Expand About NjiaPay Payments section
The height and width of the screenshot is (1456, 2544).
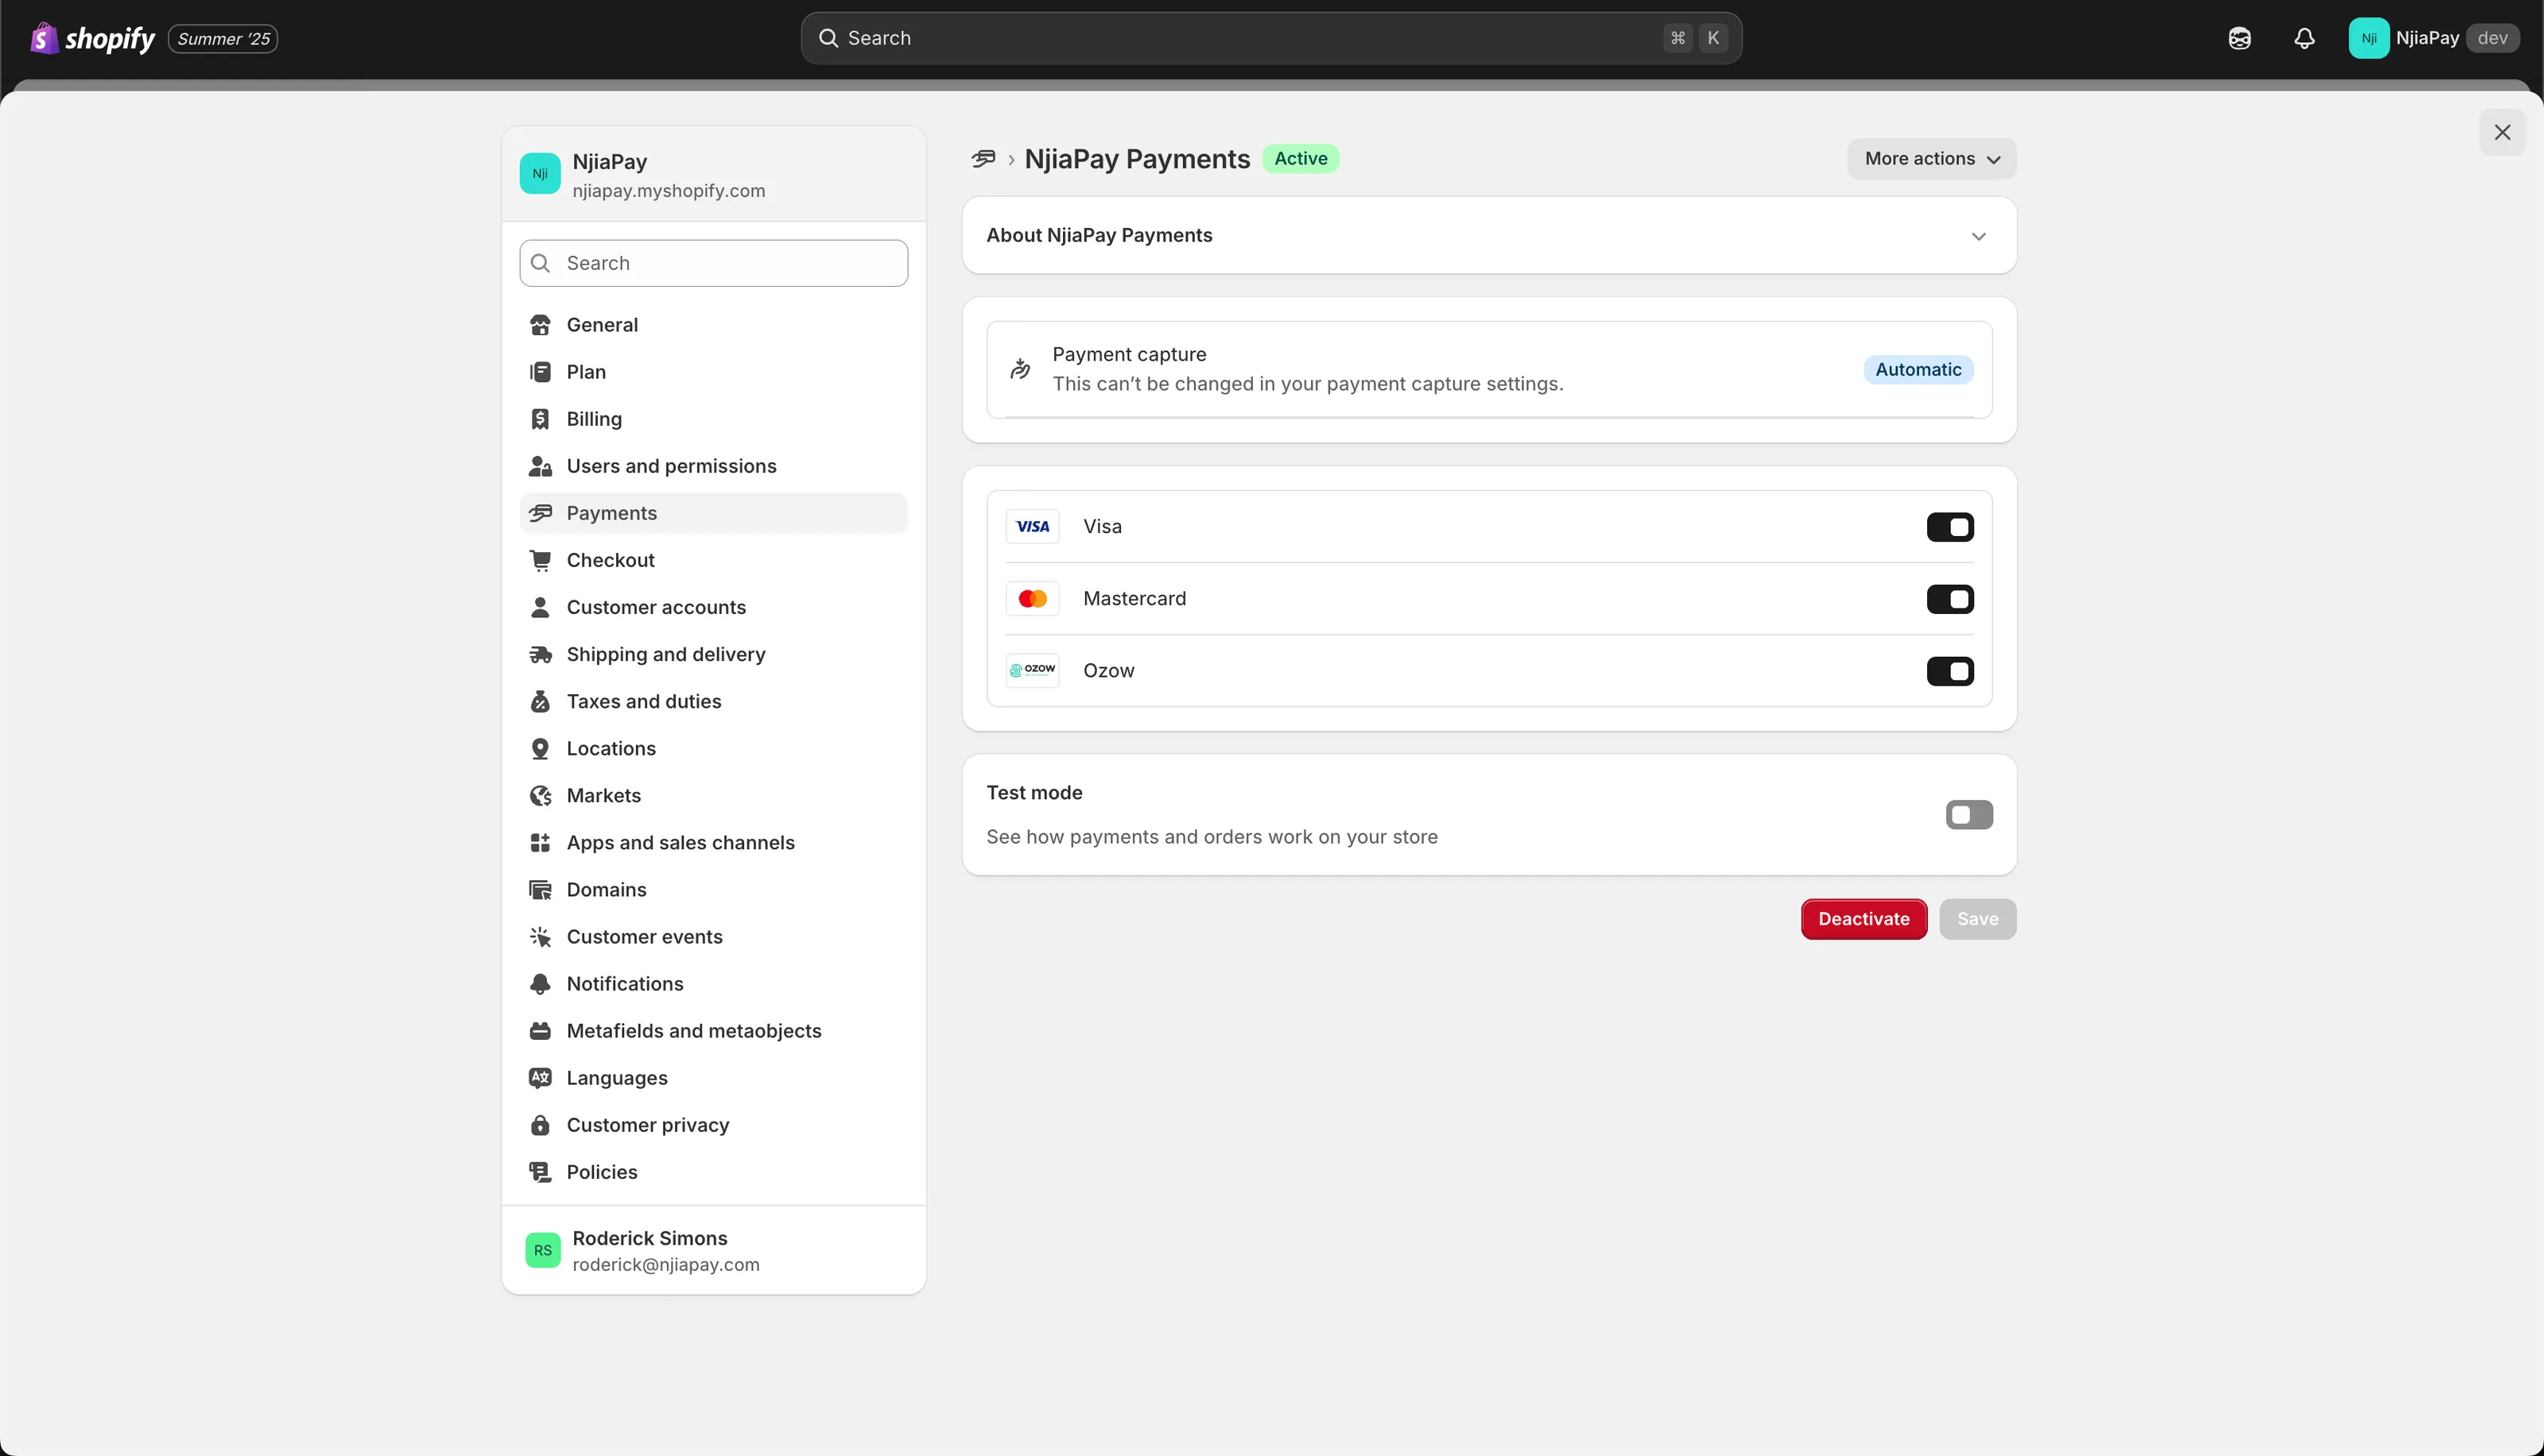[x=1977, y=236]
